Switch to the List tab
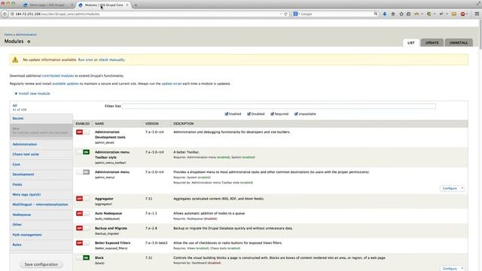Image resolution: width=482 pixels, height=271 pixels. click(411, 43)
